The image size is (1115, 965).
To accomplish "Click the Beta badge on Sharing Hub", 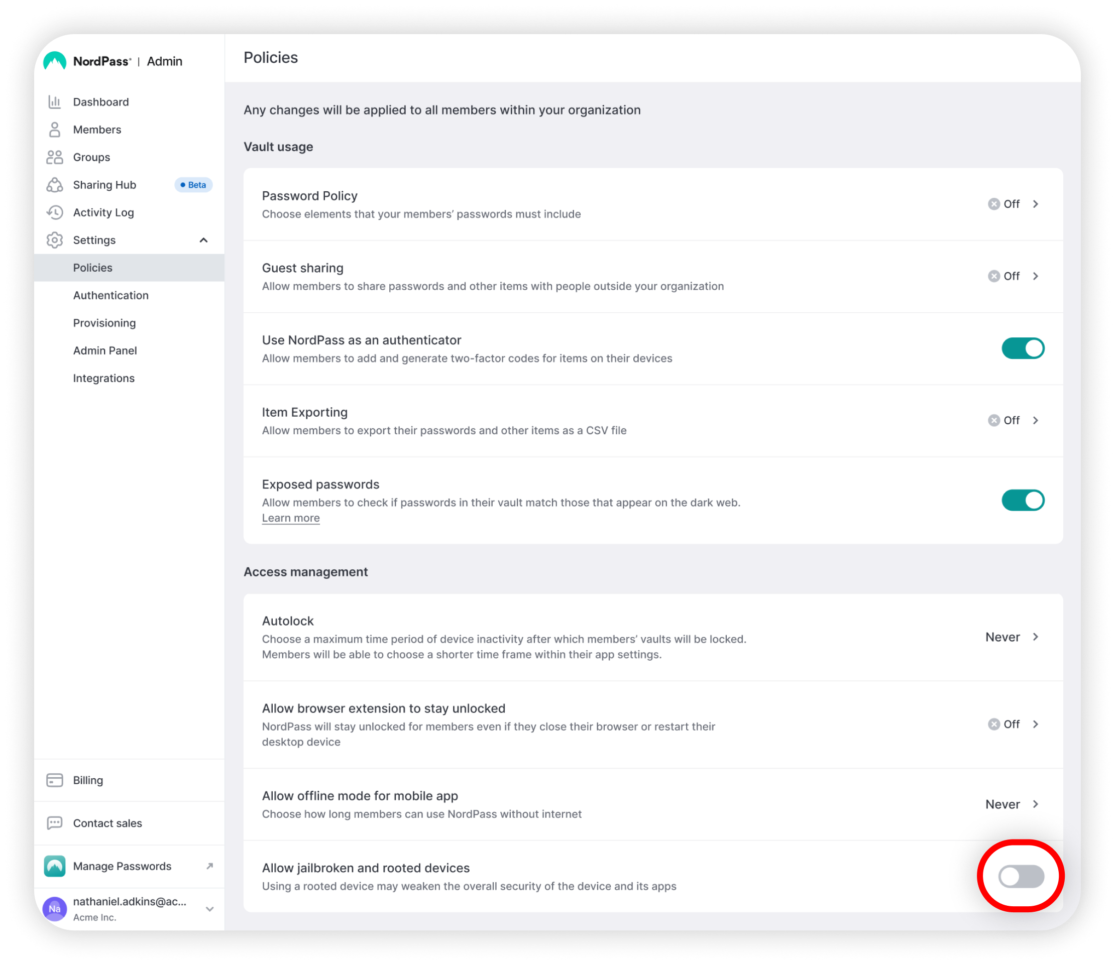I will tap(193, 185).
